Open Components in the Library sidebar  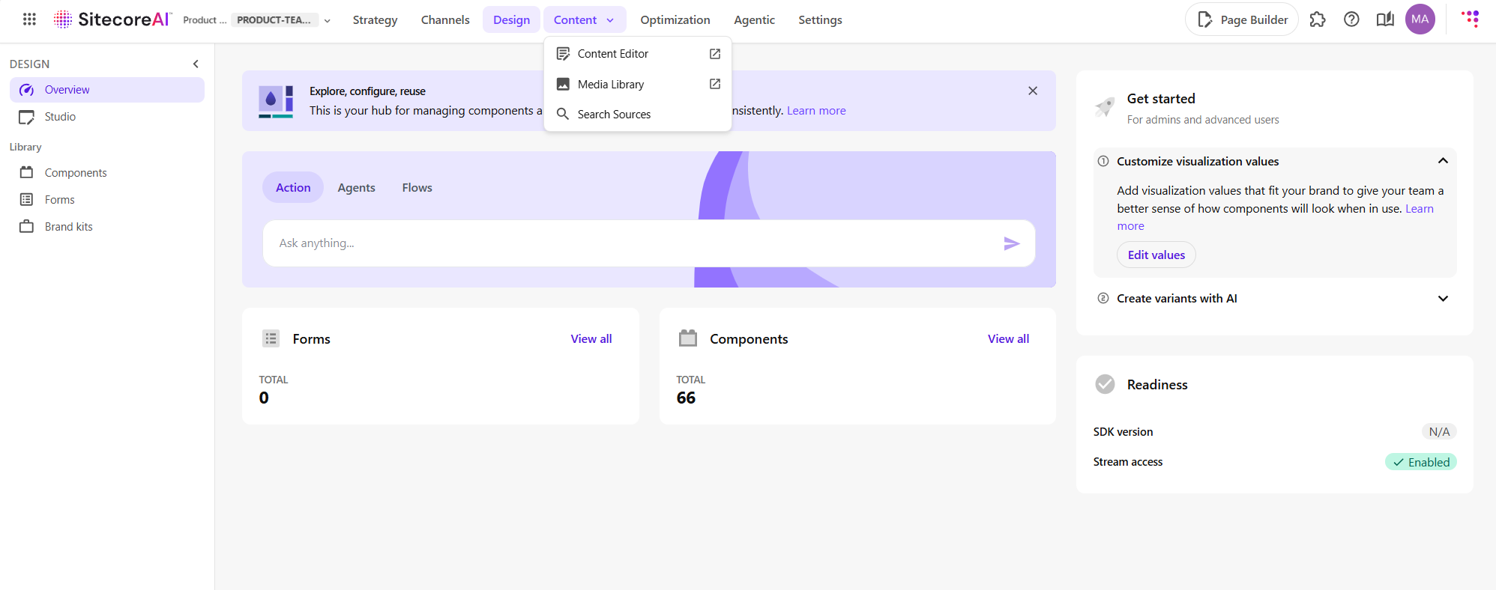pyautogui.click(x=107, y=173)
